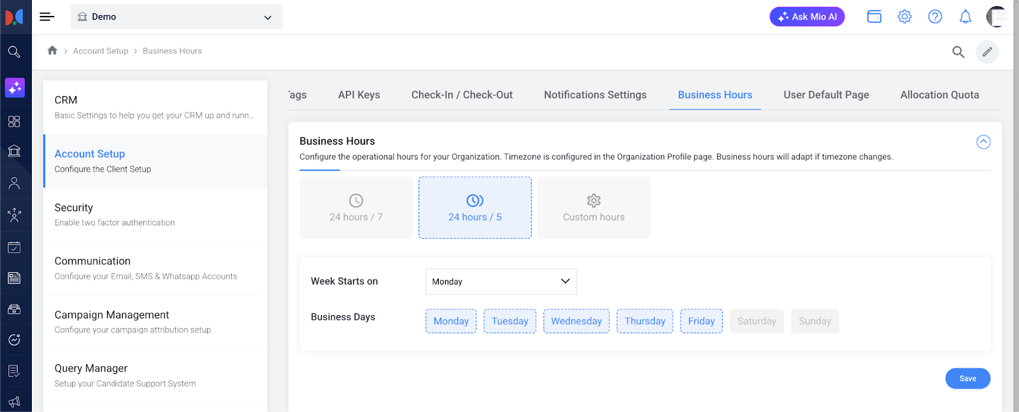Open the notifications bell icon
The width and height of the screenshot is (1019, 412).
(965, 17)
